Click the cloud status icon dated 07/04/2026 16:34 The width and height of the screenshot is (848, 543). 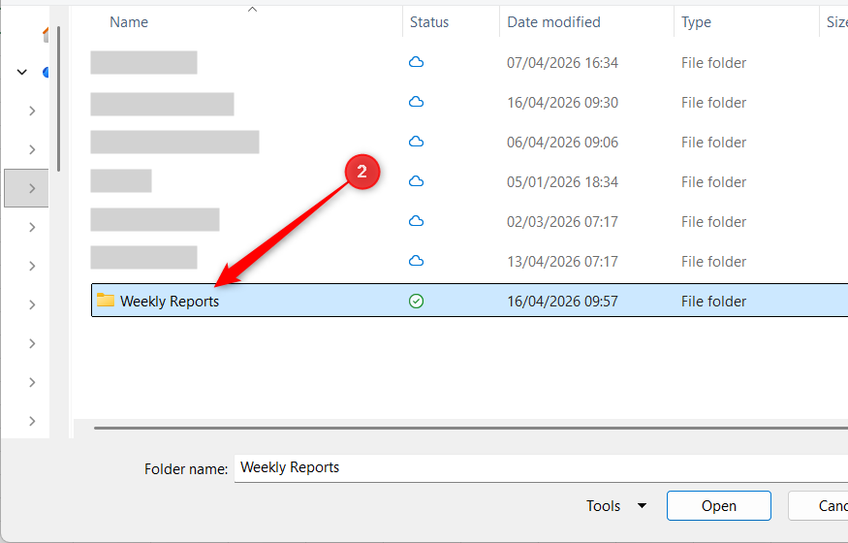[416, 62]
